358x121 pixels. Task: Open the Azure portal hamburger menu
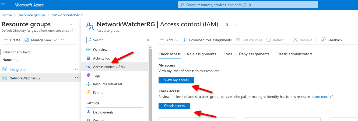(3, 5)
